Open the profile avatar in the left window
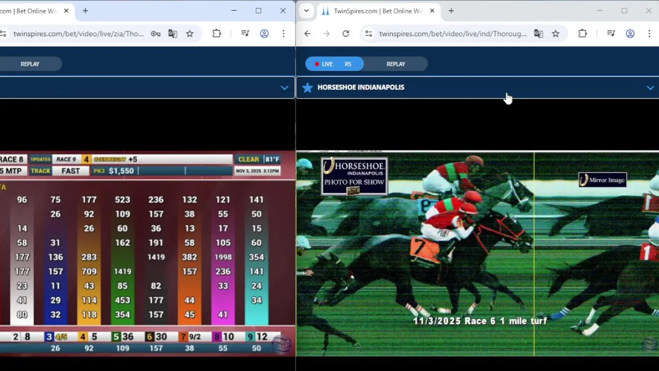The height and width of the screenshot is (371, 659). coord(264,33)
